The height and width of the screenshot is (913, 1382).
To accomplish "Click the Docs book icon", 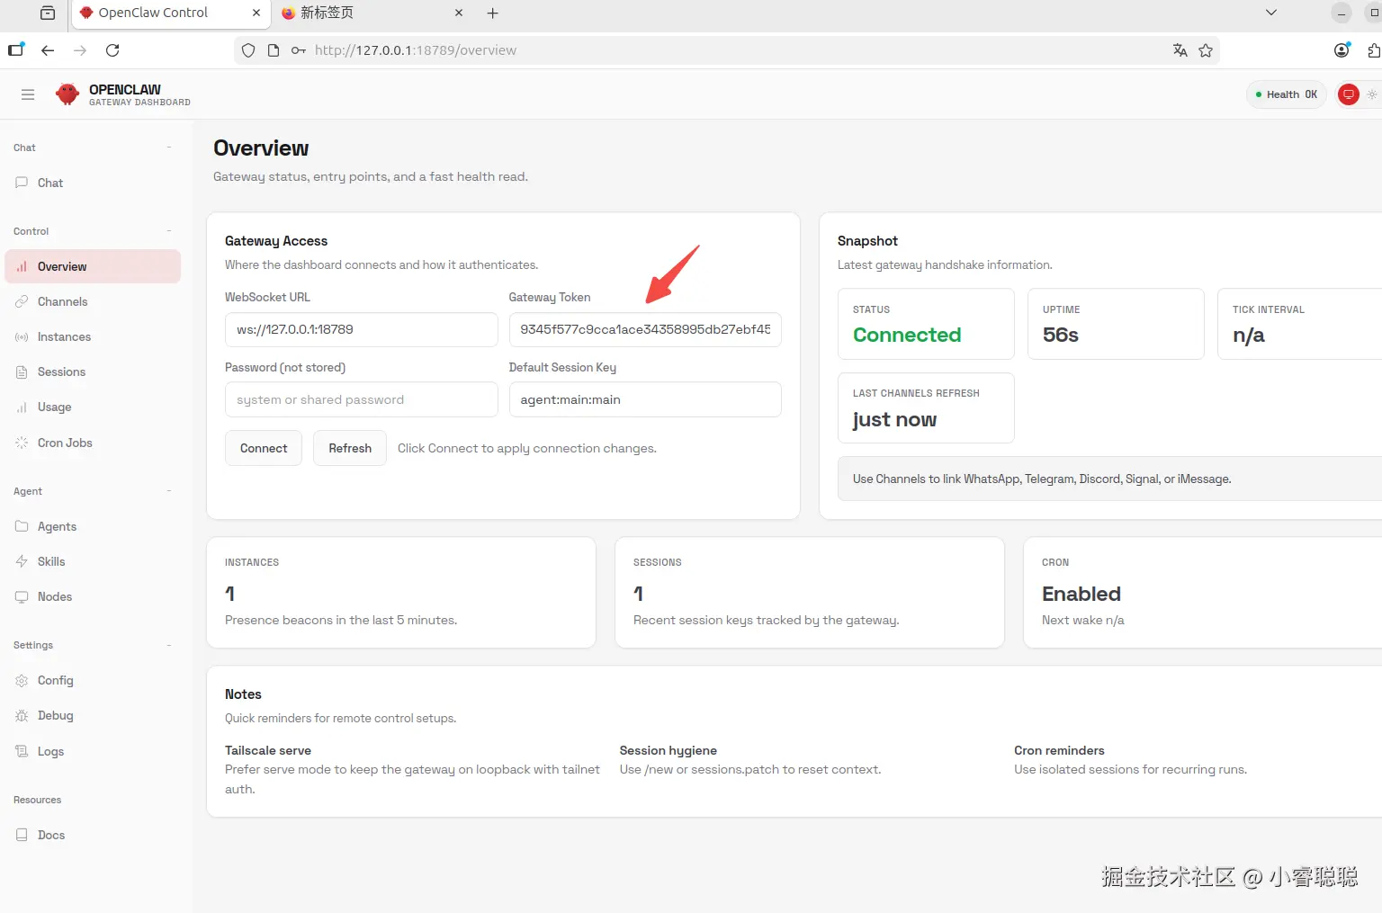I will [x=22, y=835].
